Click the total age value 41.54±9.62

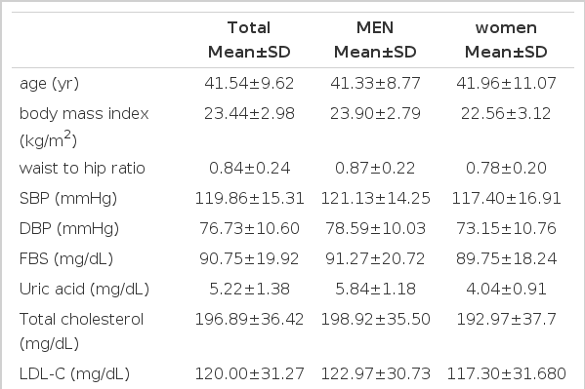point(249,83)
